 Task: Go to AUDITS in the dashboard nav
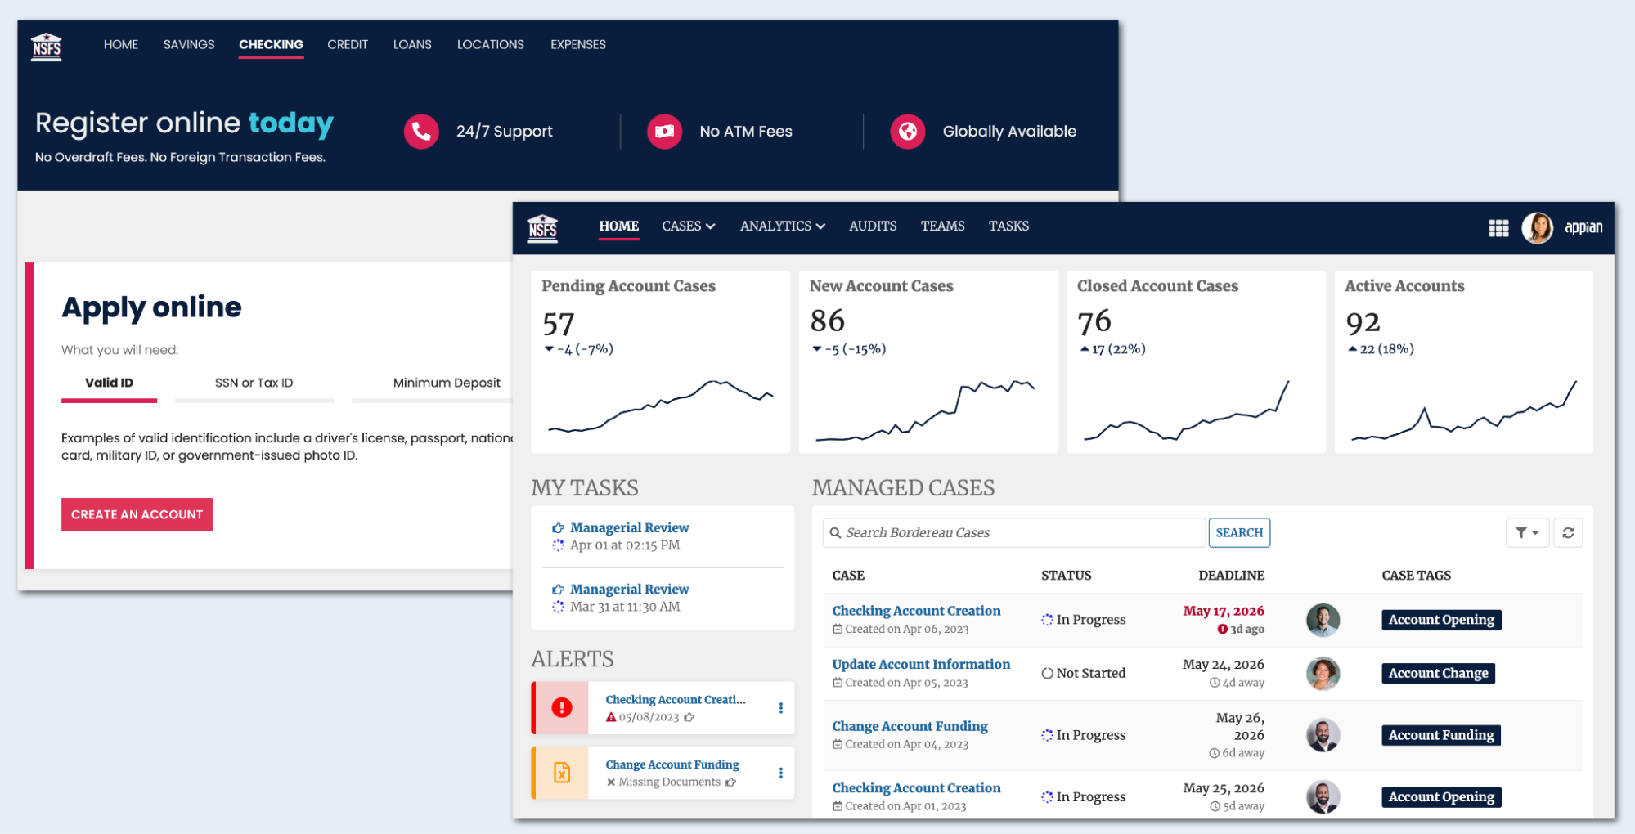click(873, 226)
